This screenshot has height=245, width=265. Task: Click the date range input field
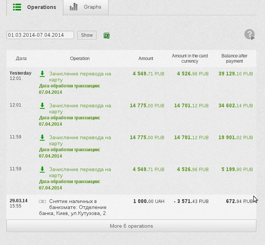(x=40, y=35)
